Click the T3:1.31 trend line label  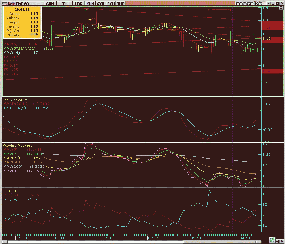(11, 61)
